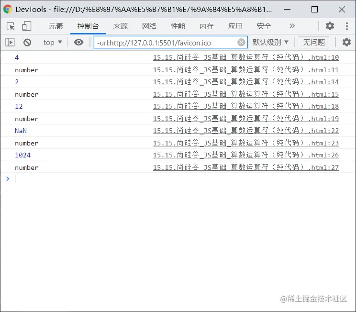Open source link ending html:18

245,106
